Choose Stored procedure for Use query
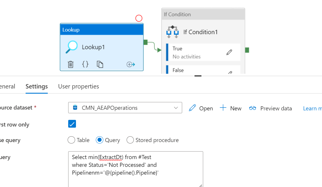Image resolution: width=322 pixels, height=187 pixels. tap(130, 140)
